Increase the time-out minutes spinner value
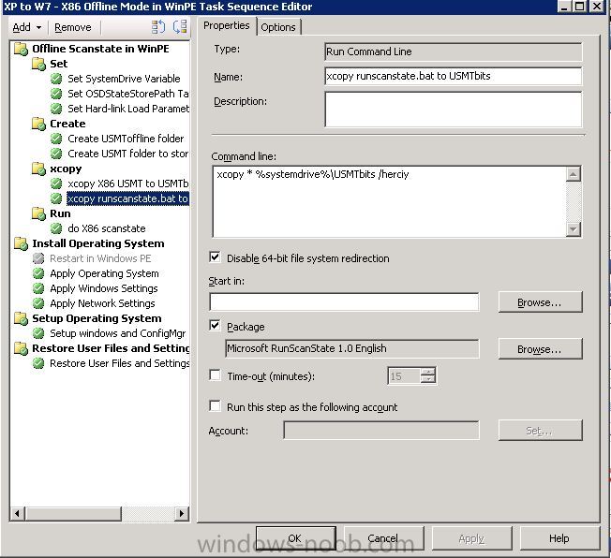This screenshot has height=558, width=611. coord(428,372)
